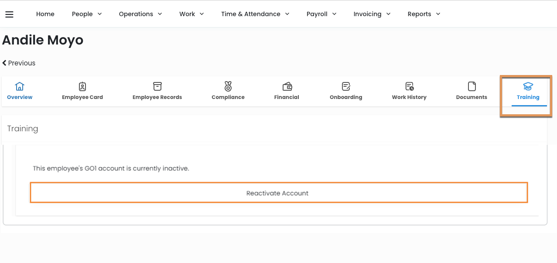Open the Operations dropdown menu

pyautogui.click(x=140, y=14)
